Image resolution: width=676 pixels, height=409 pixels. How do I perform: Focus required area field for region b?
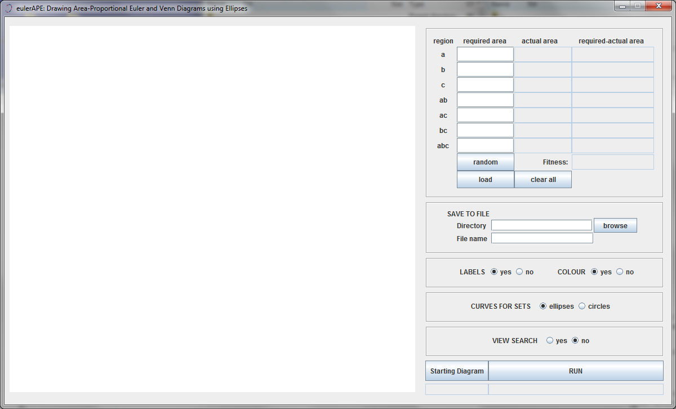pos(485,70)
